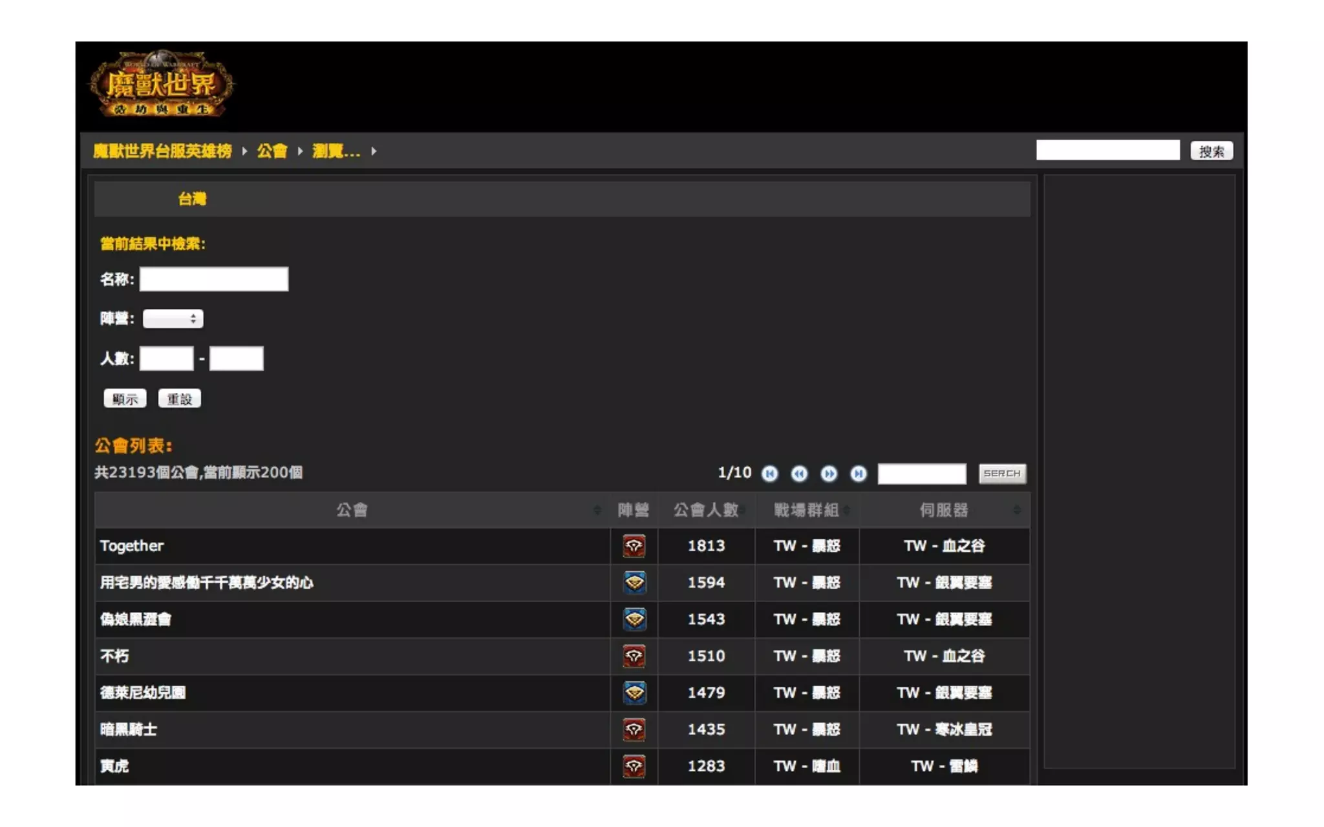Sort by guild member count (公會人數) column
This screenshot has height=827, width=1324.
pyautogui.click(x=706, y=510)
